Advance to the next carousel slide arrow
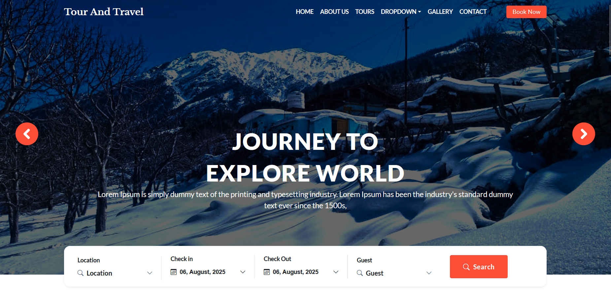 (x=584, y=134)
